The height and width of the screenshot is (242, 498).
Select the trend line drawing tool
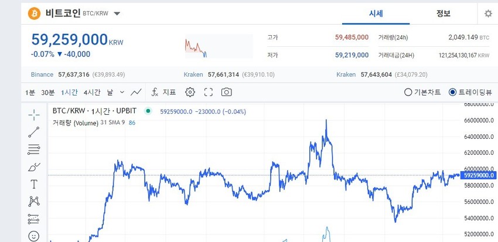point(34,132)
